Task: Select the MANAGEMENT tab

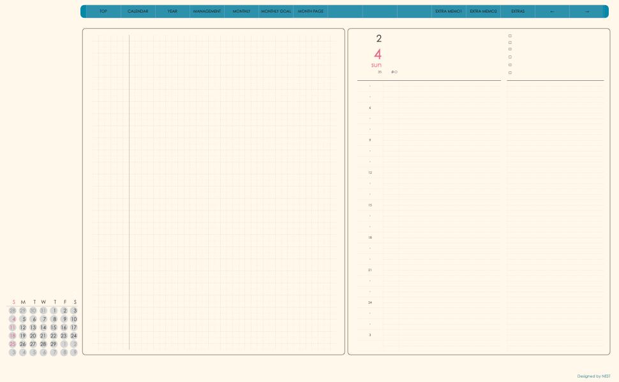Action: [x=207, y=11]
